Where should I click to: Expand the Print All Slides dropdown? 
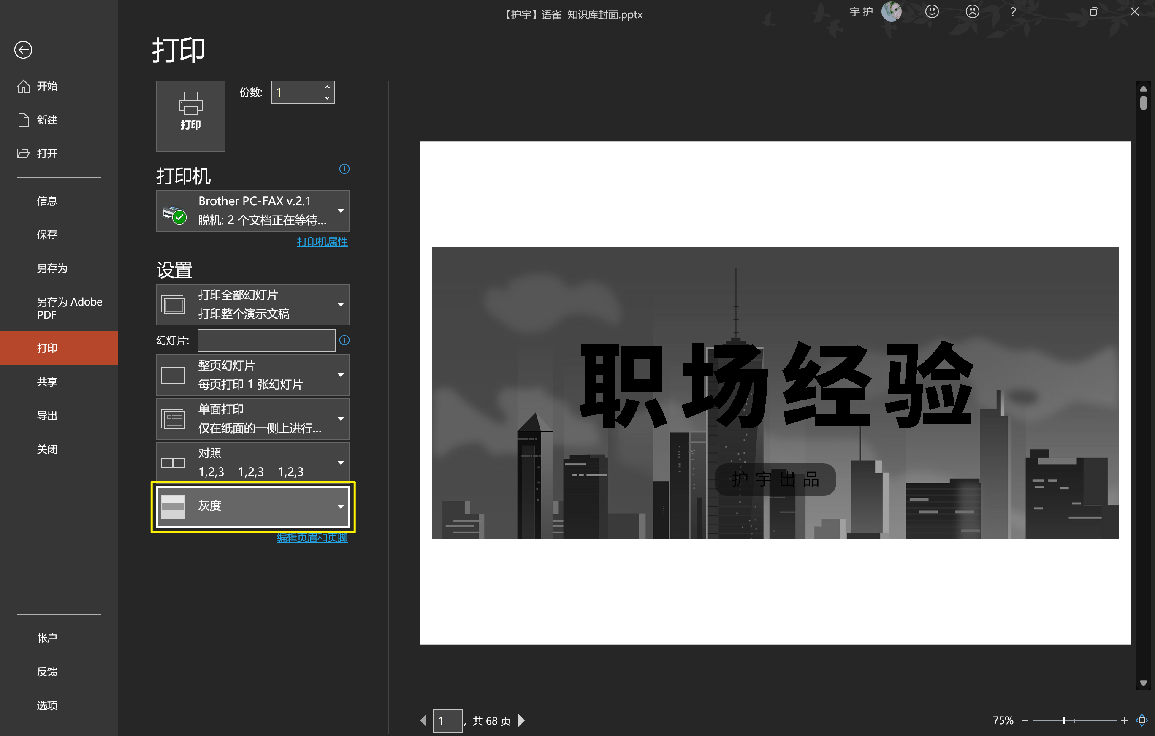(253, 304)
